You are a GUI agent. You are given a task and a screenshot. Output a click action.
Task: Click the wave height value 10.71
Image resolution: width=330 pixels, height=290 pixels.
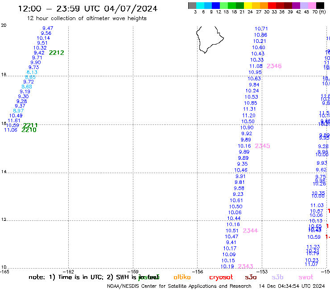261,29
